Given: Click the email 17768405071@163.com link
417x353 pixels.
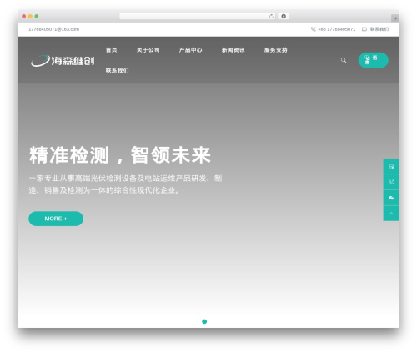Looking at the screenshot, I should coord(54,29).
